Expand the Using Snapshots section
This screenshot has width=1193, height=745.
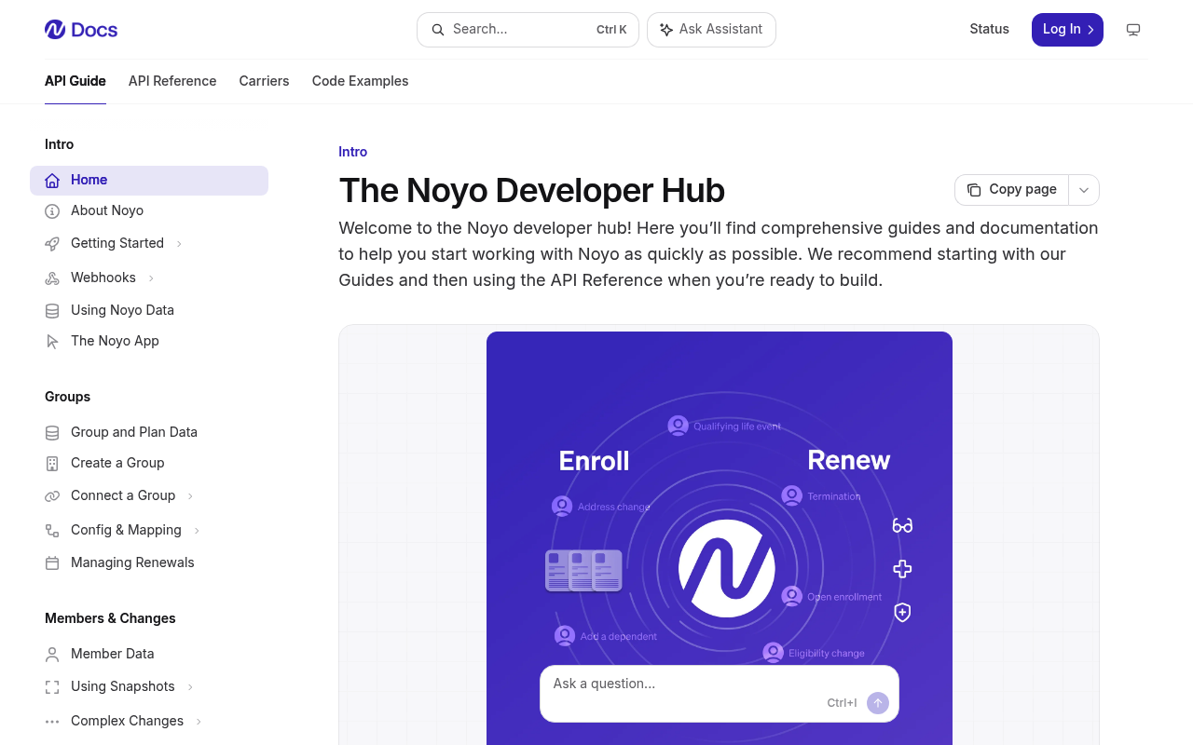coord(190,687)
